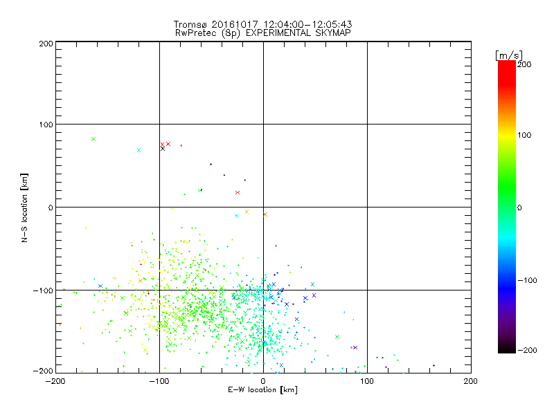The height and width of the screenshot is (415, 554).
Task: Click the E-W location axis label
Action: [x=262, y=390]
